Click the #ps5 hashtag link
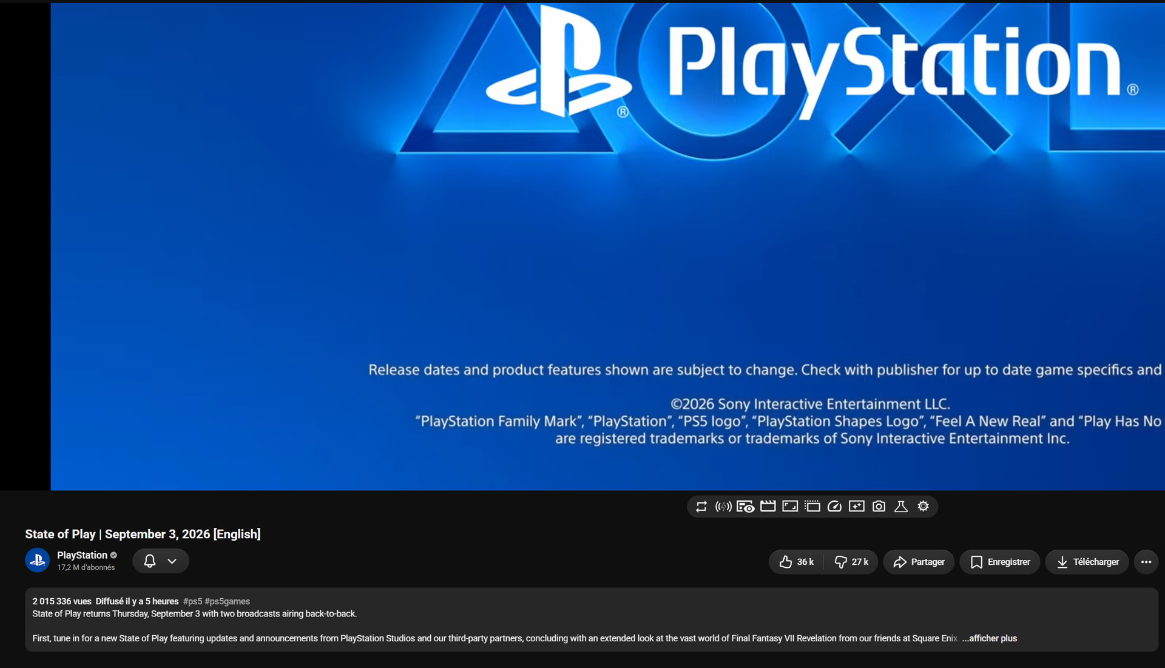 192,601
